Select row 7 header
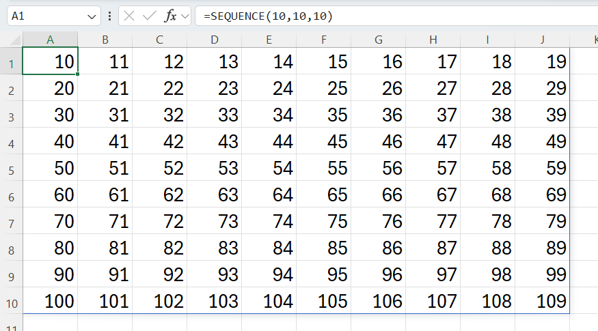Screen dimensions: 598x331 click(12, 221)
